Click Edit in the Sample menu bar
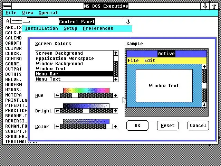221x166 pixels. point(150,61)
